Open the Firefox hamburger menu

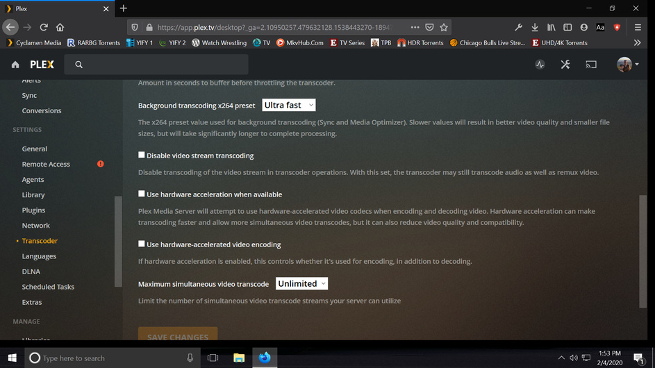click(x=638, y=27)
